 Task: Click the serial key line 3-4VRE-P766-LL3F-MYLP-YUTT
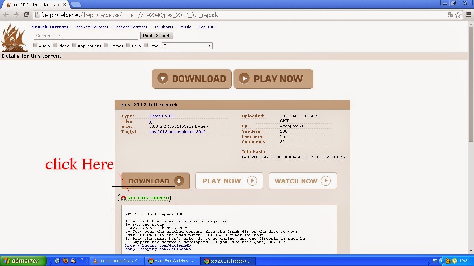157,228
